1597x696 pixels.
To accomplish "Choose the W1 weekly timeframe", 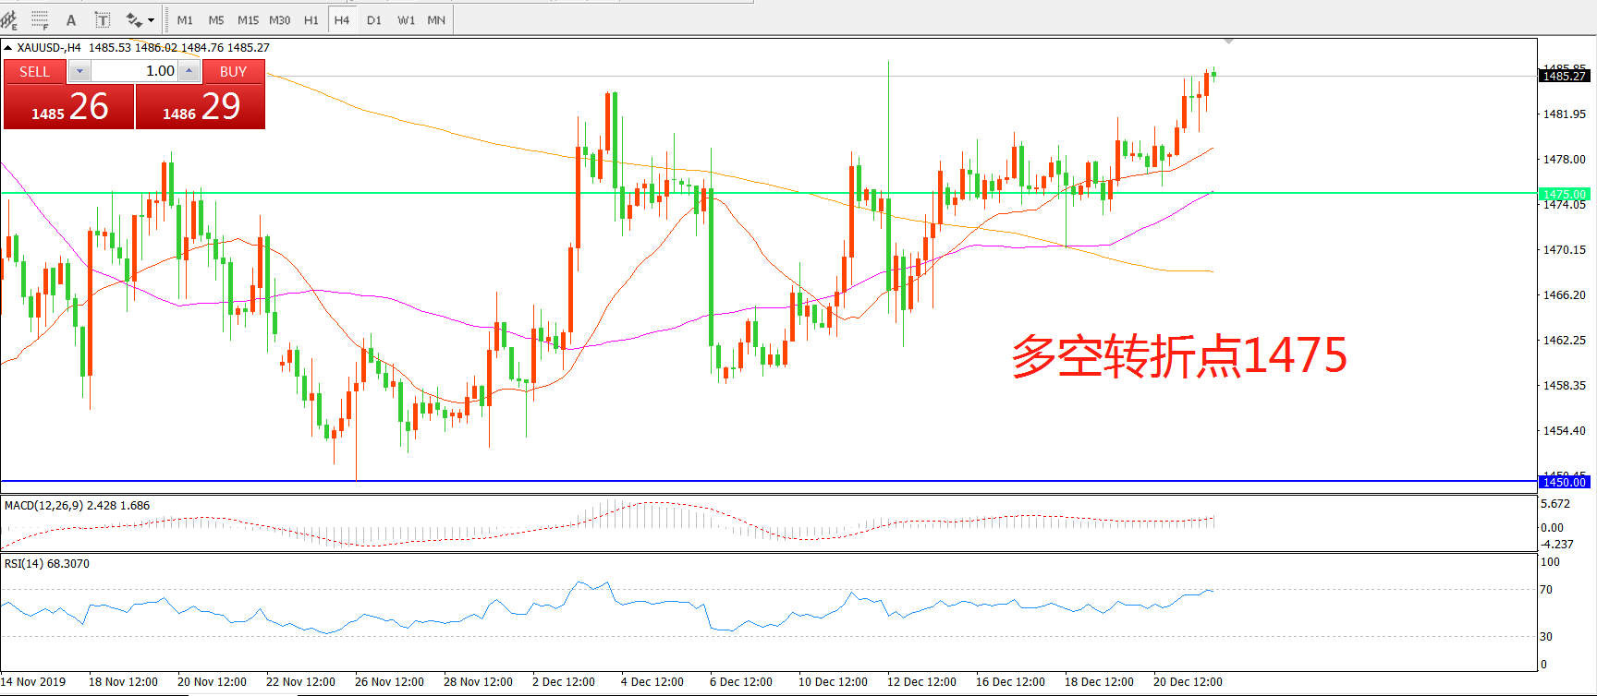I will (406, 19).
